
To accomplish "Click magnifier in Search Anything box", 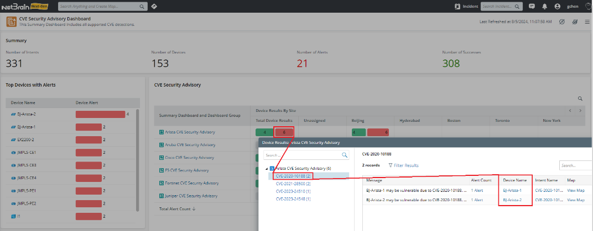I will [142, 7].
